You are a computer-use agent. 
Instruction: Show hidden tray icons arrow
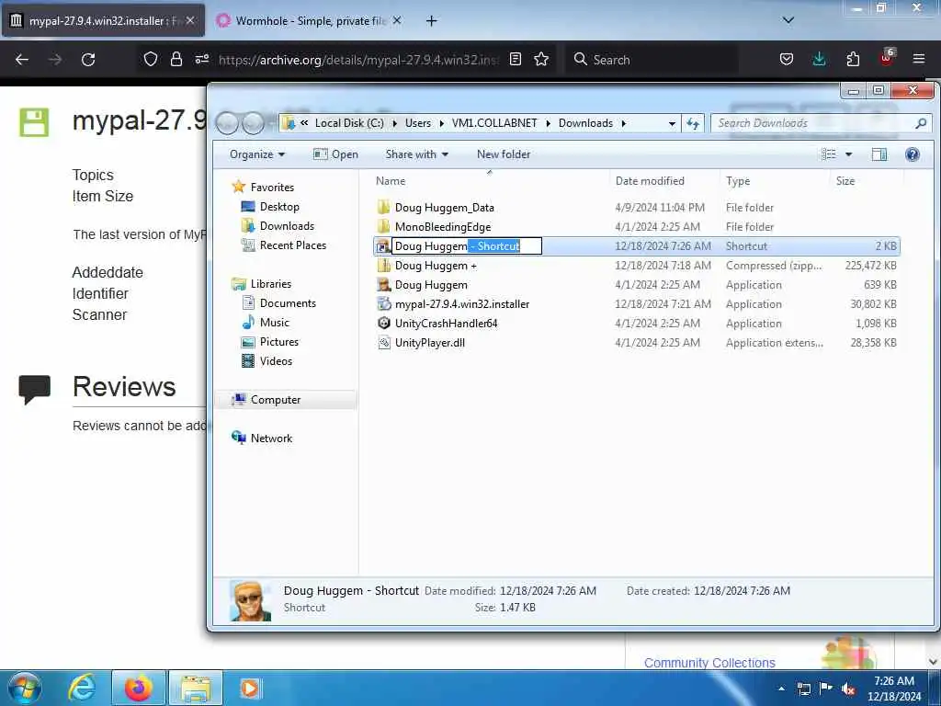[781, 689]
